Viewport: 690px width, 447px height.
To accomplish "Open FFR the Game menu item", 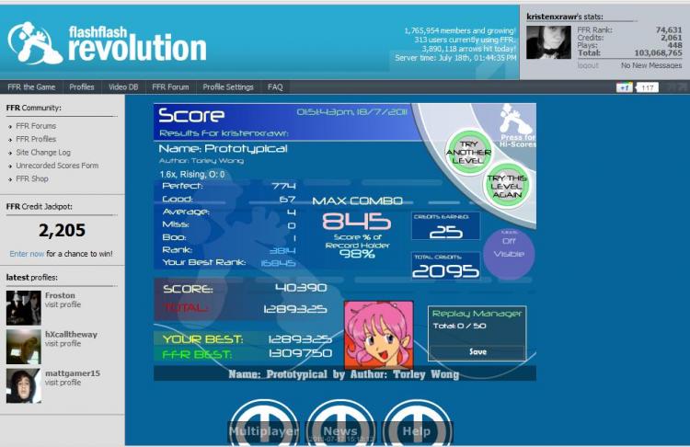I will (x=31, y=87).
